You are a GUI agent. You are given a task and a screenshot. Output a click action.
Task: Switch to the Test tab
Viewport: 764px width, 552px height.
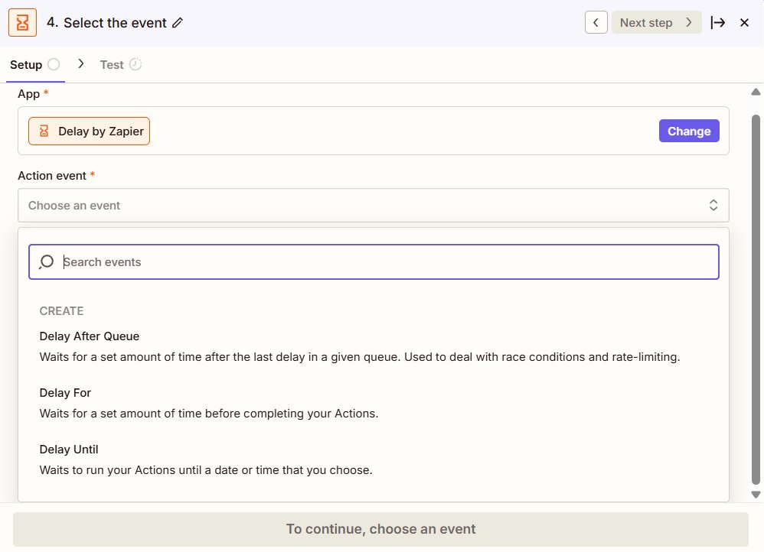(120, 65)
